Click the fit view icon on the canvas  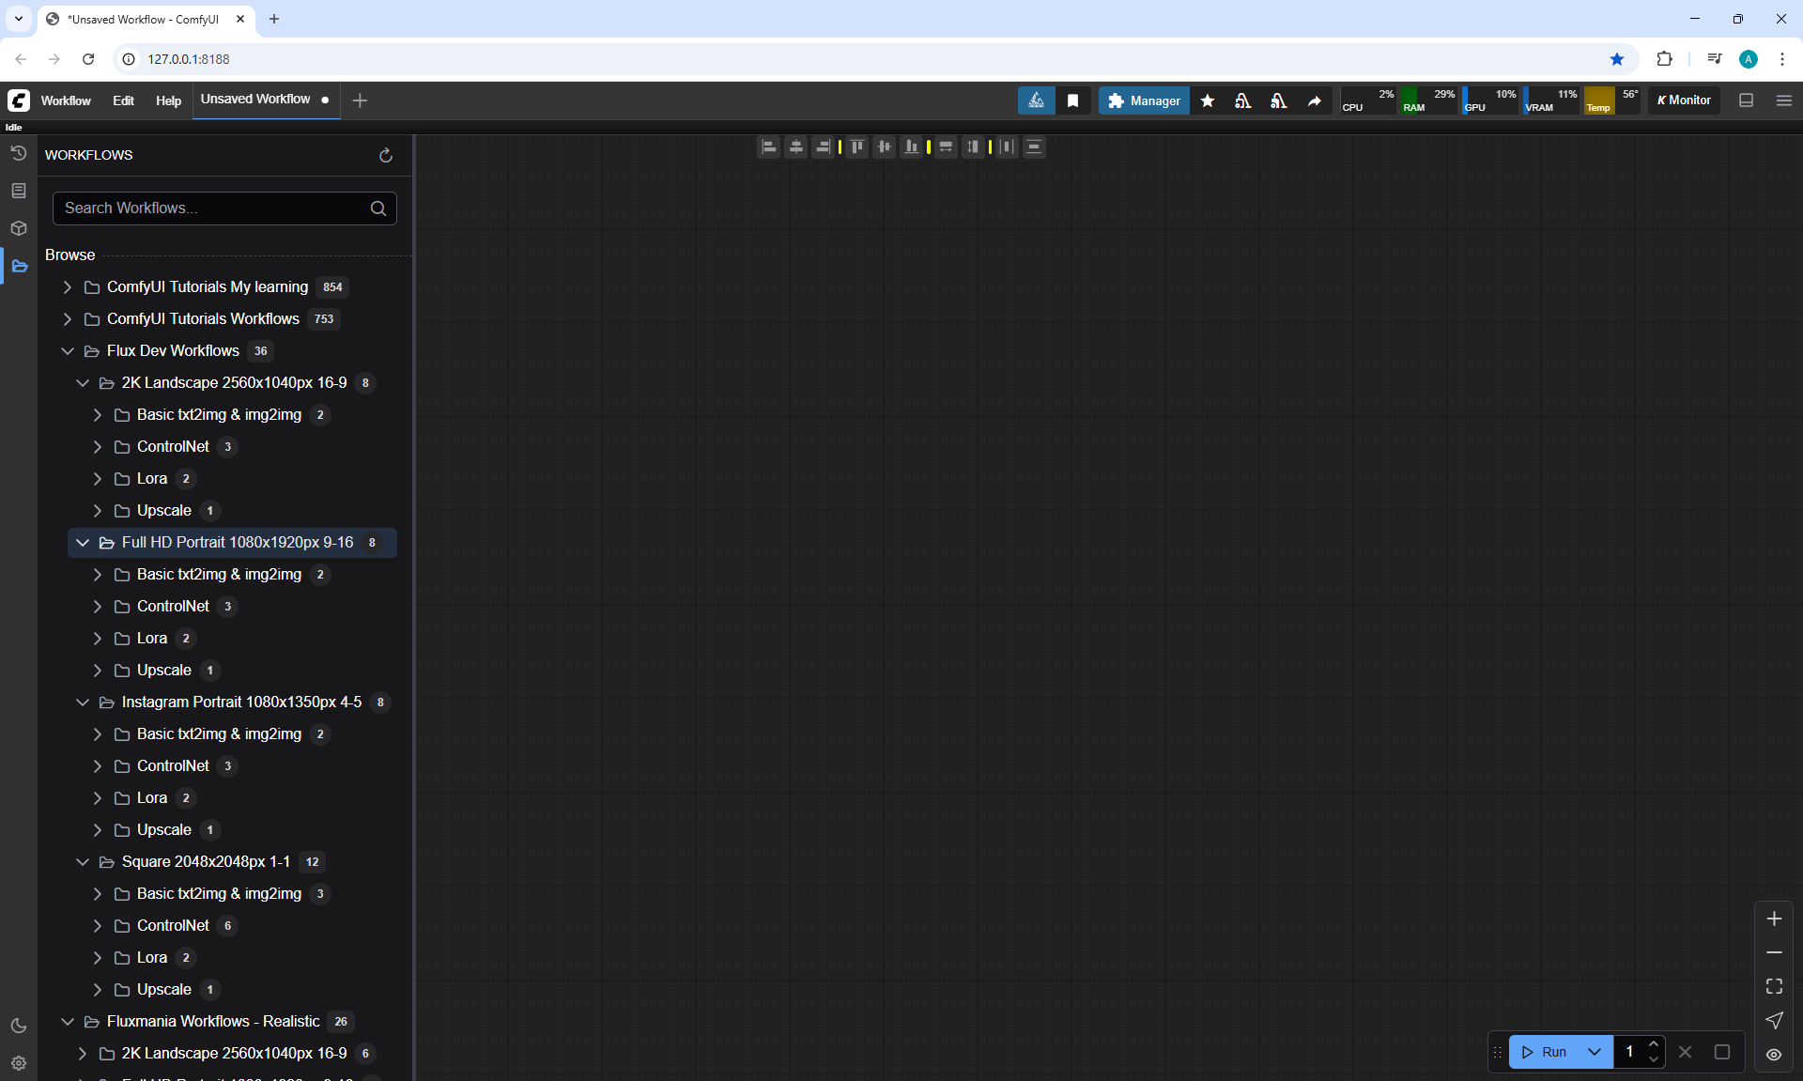click(1773, 986)
